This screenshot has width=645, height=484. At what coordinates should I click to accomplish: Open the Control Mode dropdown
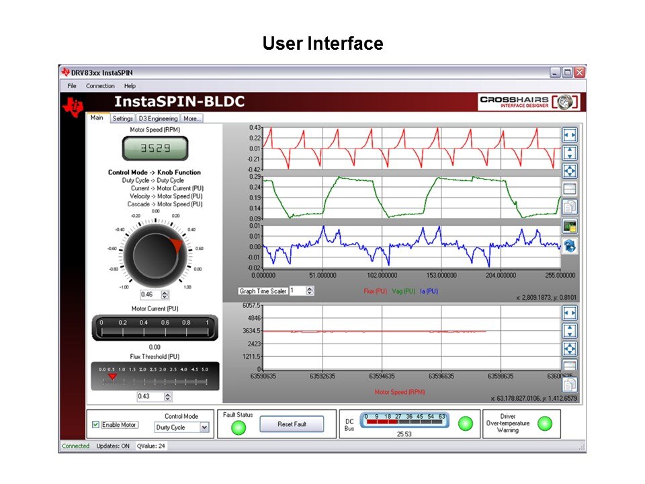[204, 428]
